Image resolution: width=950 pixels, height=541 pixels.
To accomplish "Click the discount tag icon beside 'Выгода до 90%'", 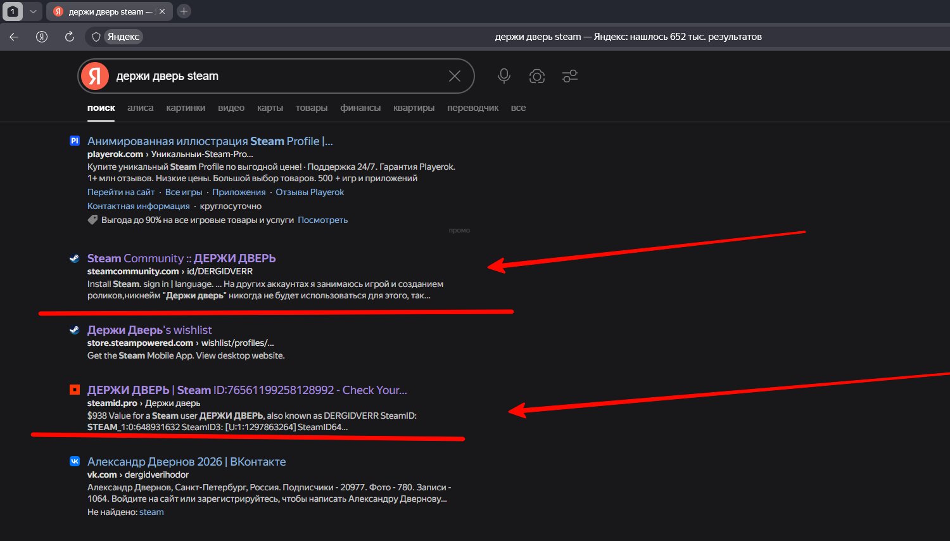I will 92,220.
